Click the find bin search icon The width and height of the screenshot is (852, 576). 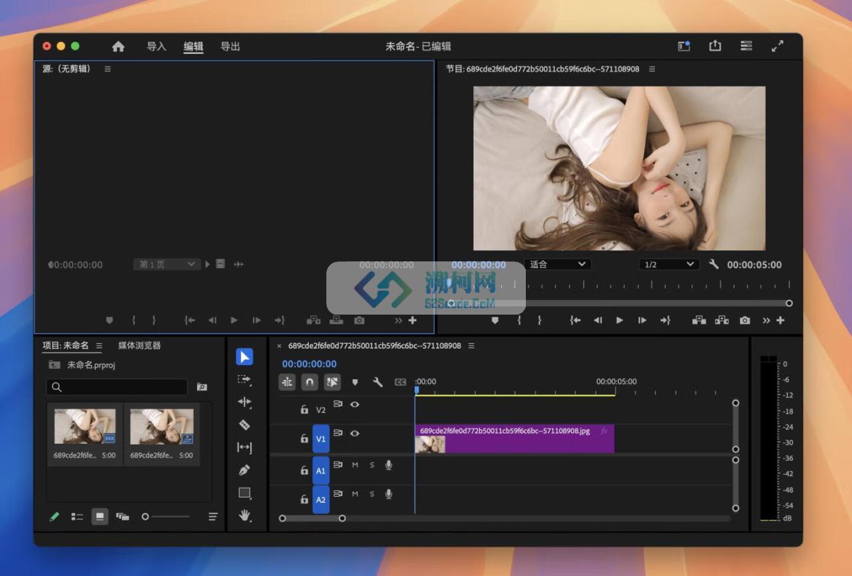[x=202, y=386]
